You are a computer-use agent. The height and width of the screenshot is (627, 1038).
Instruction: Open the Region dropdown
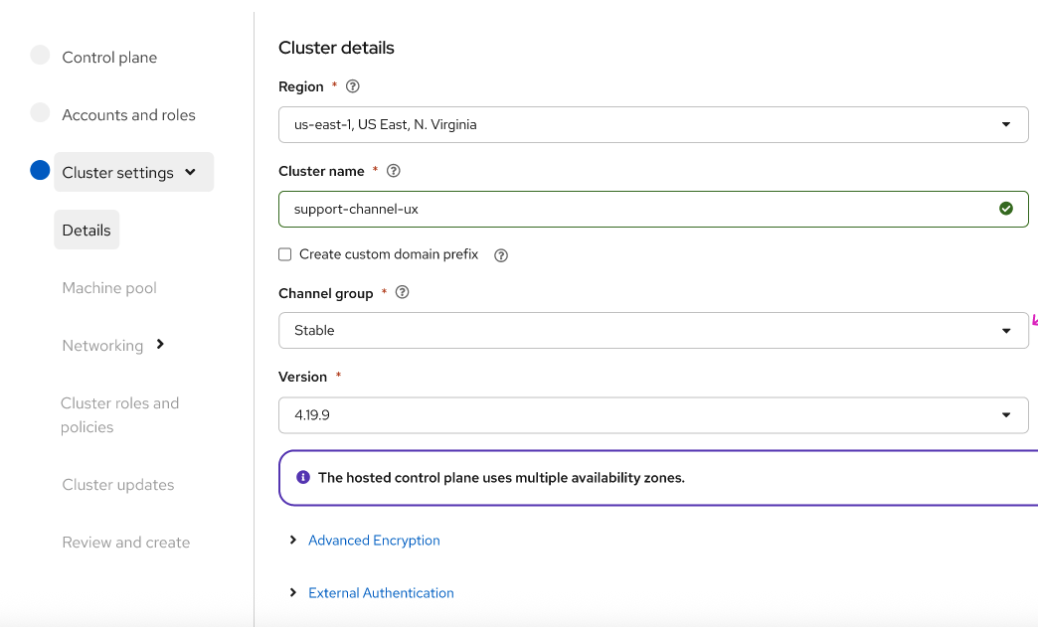[x=653, y=125]
